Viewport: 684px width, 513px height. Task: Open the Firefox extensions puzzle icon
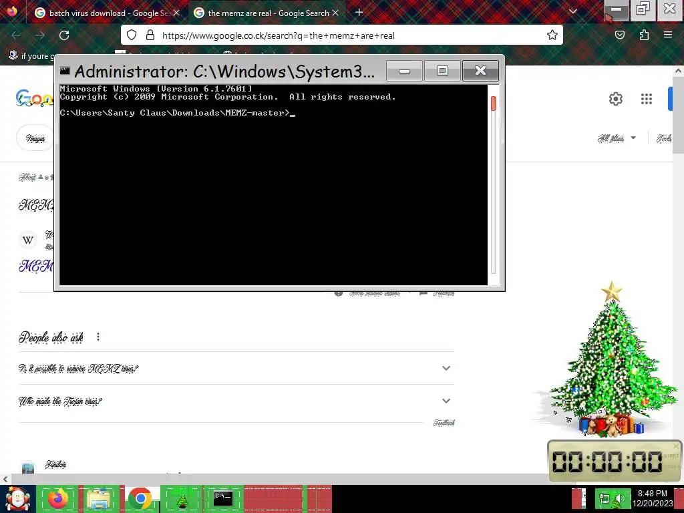point(644,35)
